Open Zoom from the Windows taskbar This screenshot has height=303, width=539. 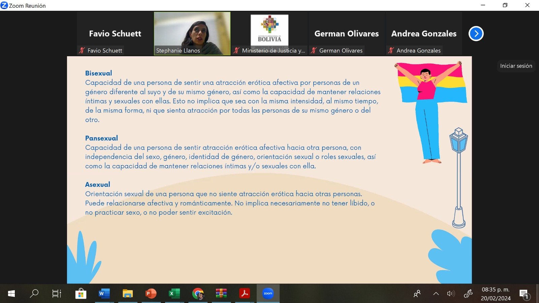(268, 293)
